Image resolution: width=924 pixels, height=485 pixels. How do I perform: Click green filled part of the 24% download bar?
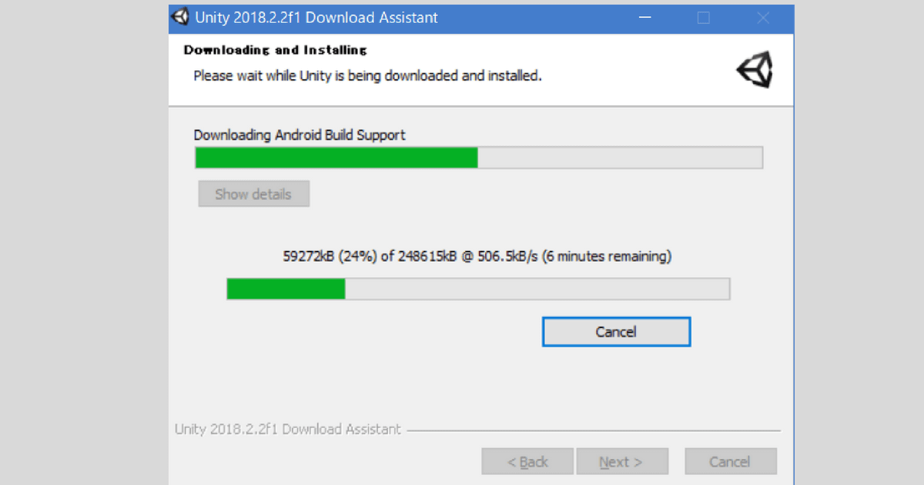click(286, 289)
